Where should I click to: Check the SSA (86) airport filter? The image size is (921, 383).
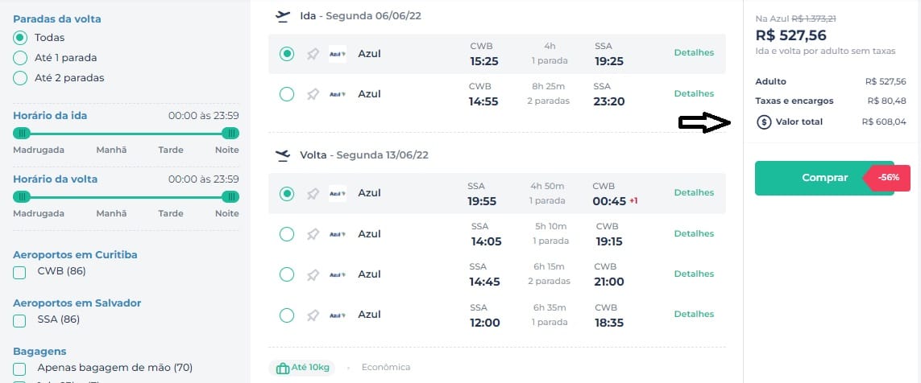[19, 320]
